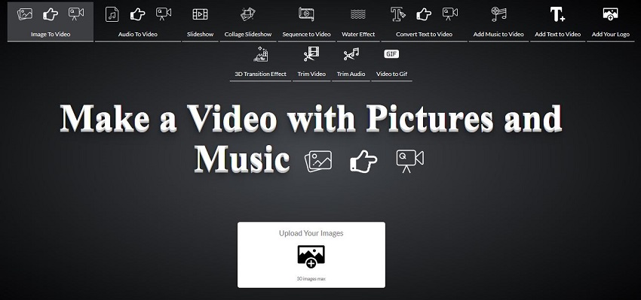
Task: Open the Convert Text to Video label
Action: click(424, 35)
